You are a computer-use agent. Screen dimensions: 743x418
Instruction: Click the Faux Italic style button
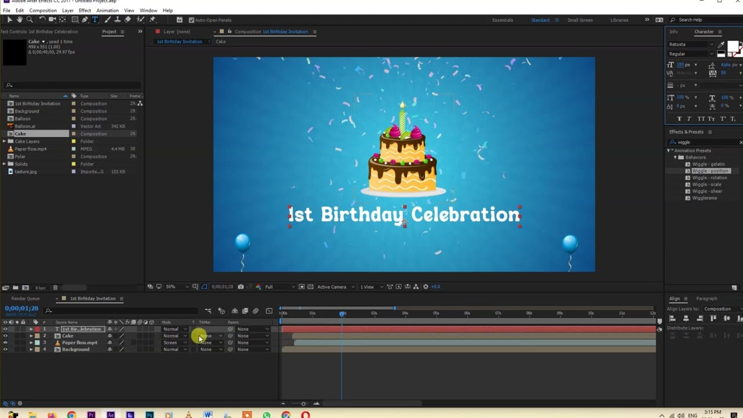(689, 118)
